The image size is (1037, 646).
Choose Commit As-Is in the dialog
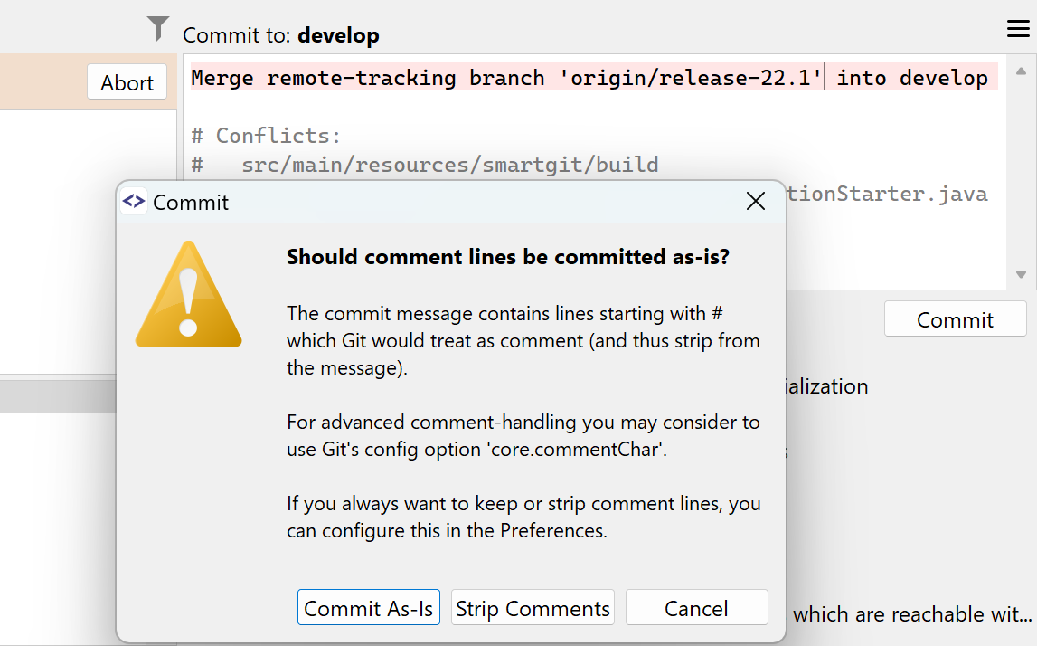tap(369, 607)
